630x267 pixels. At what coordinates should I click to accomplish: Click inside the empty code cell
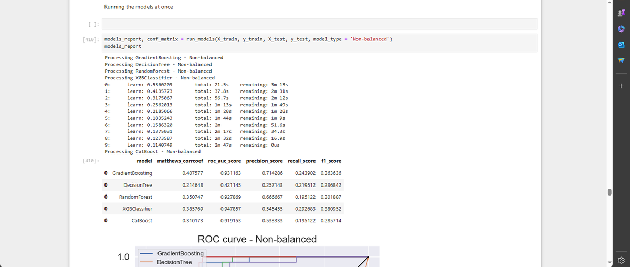[319, 24]
